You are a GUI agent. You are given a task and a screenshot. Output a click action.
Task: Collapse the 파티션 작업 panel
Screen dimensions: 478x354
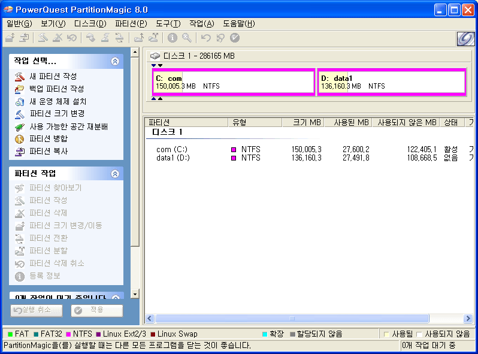click(115, 174)
